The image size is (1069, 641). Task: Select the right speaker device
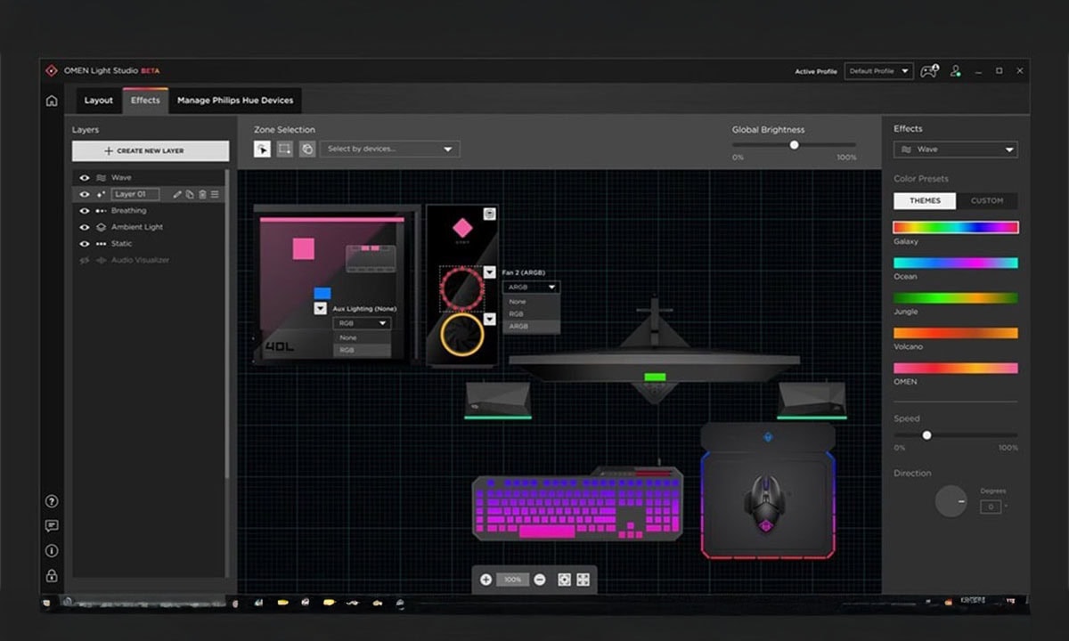coord(812,399)
